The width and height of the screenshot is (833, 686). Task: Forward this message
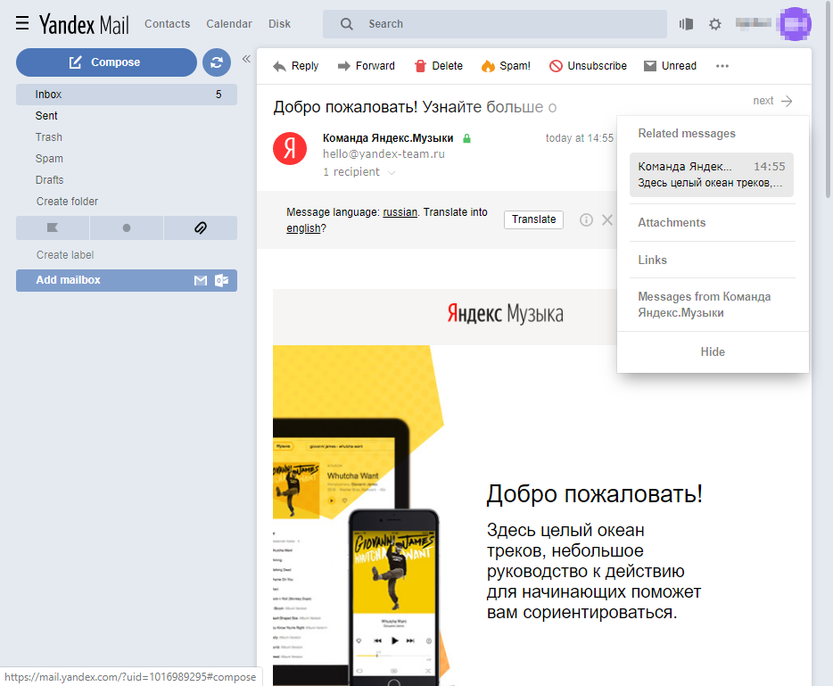(366, 66)
